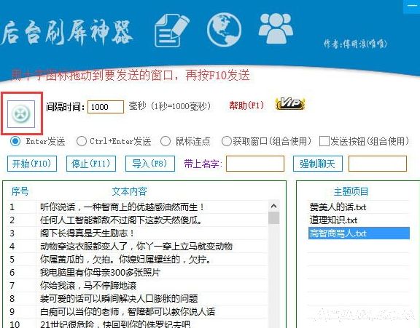Select row 1 text 听你说话
The width and height of the screenshot is (420, 328).
pyautogui.click(x=122, y=207)
